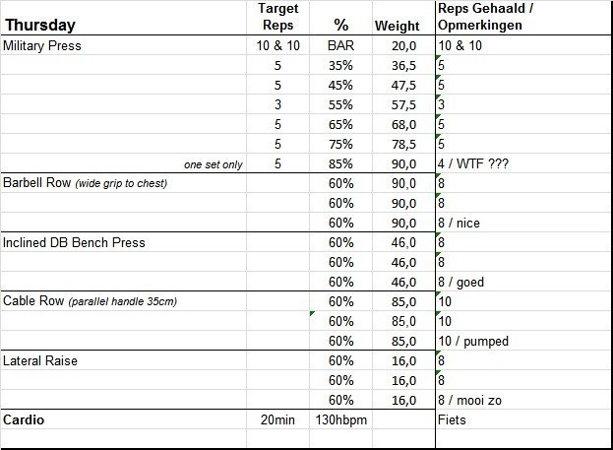Select the 'one set only' note cell
This screenshot has height=450, width=613.
(213, 164)
